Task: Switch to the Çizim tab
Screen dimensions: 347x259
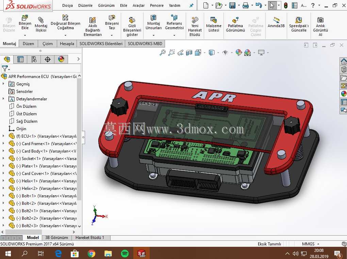Action: pos(48,44)
